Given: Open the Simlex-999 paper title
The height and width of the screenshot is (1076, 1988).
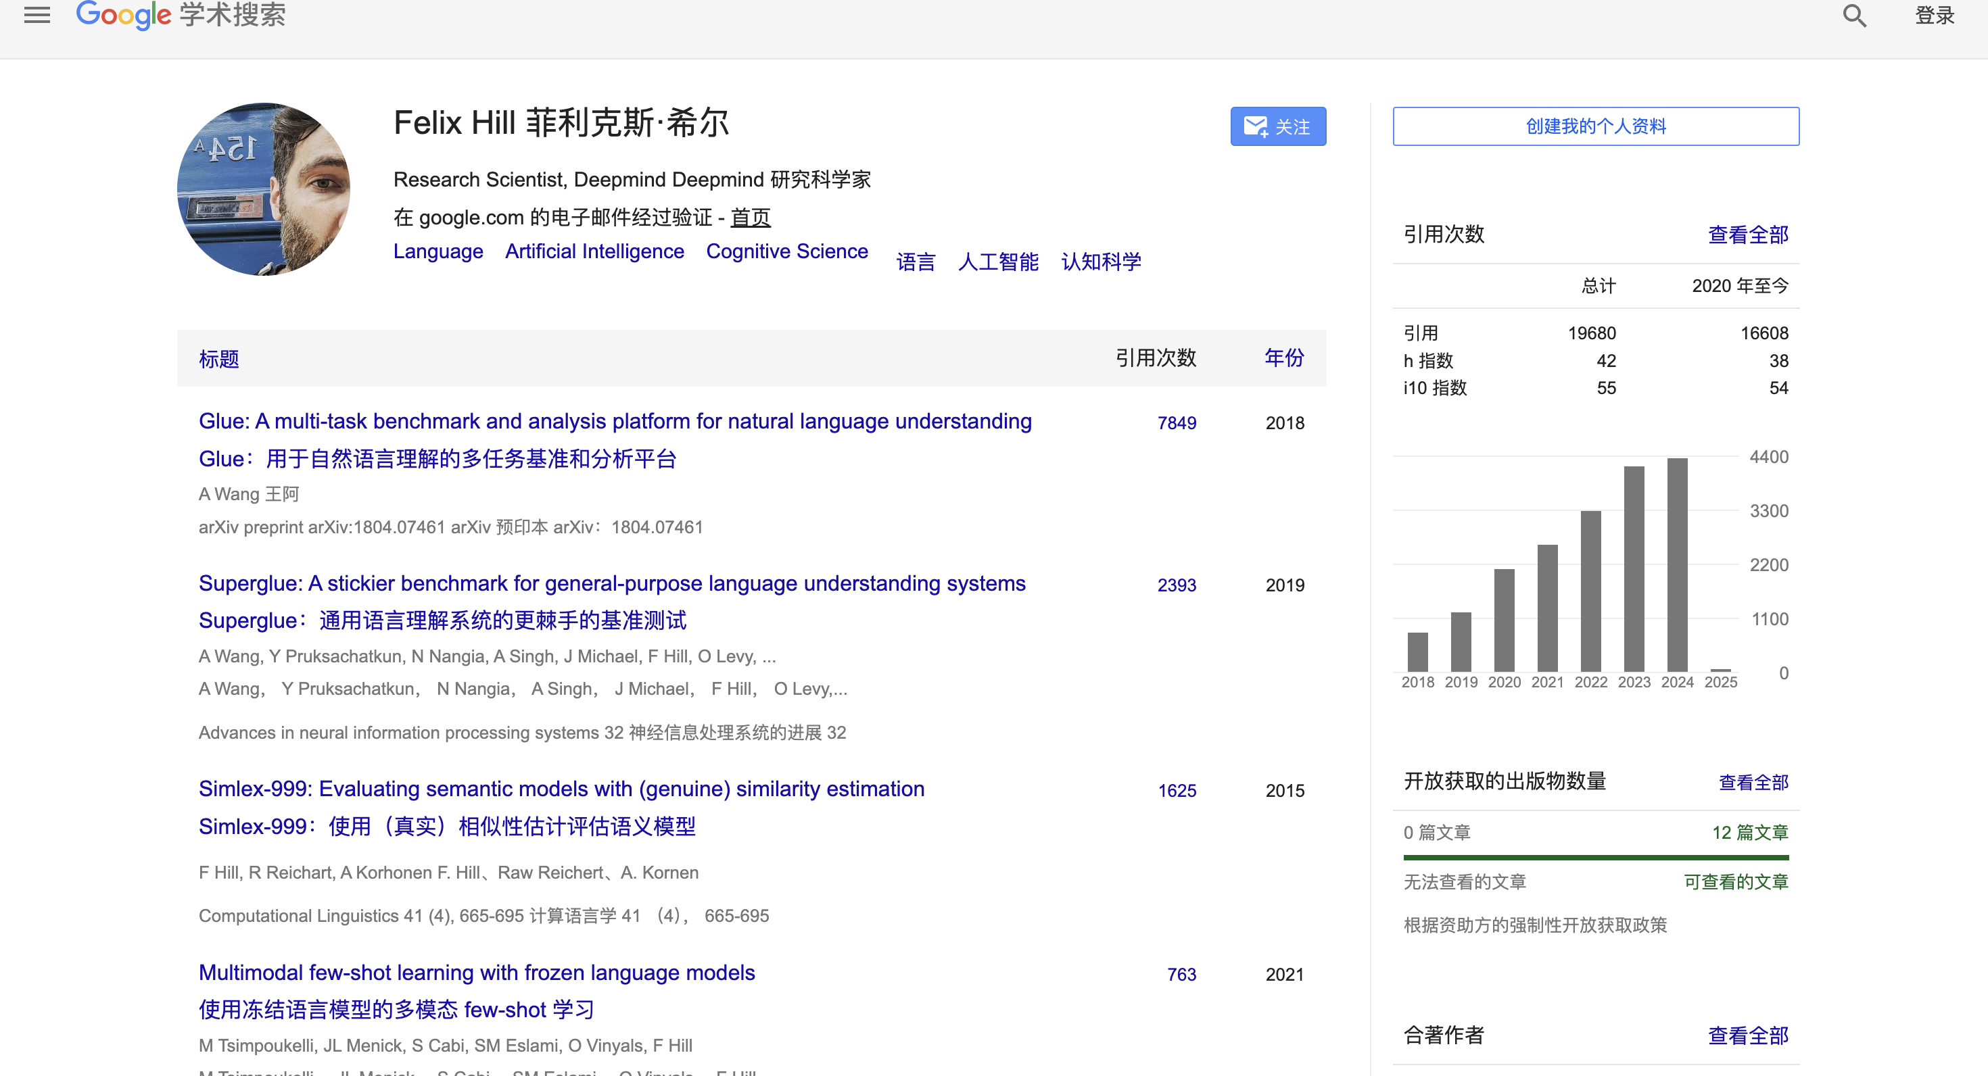Looking at the screenshot, I should pos(561,788).
